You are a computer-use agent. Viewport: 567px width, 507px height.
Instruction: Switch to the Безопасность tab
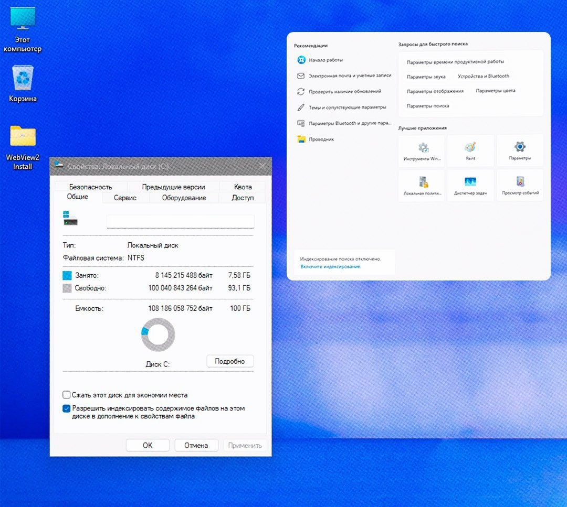tap(90, 187)
